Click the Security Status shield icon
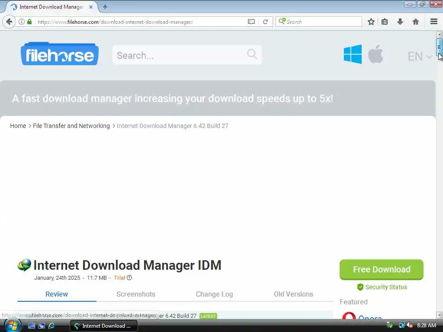The width and height of the screenshot is (443, 332). pos(360,287)
